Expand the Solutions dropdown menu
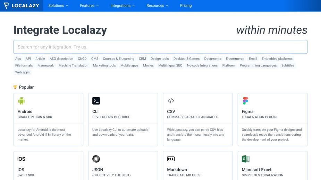The image size is (321, 180). click(x=58, y=6)
